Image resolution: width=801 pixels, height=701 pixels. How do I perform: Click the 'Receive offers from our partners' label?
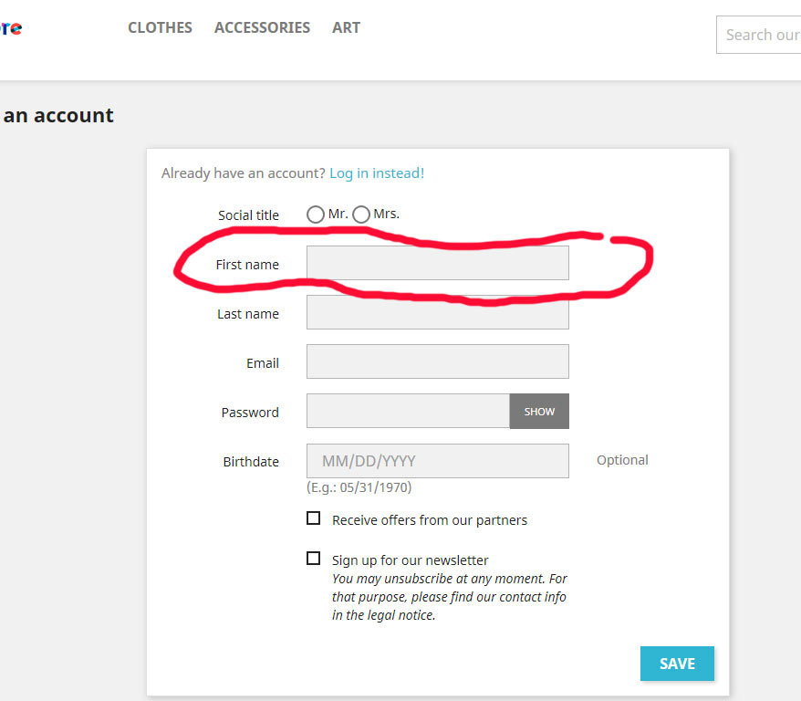pos(429,520)
